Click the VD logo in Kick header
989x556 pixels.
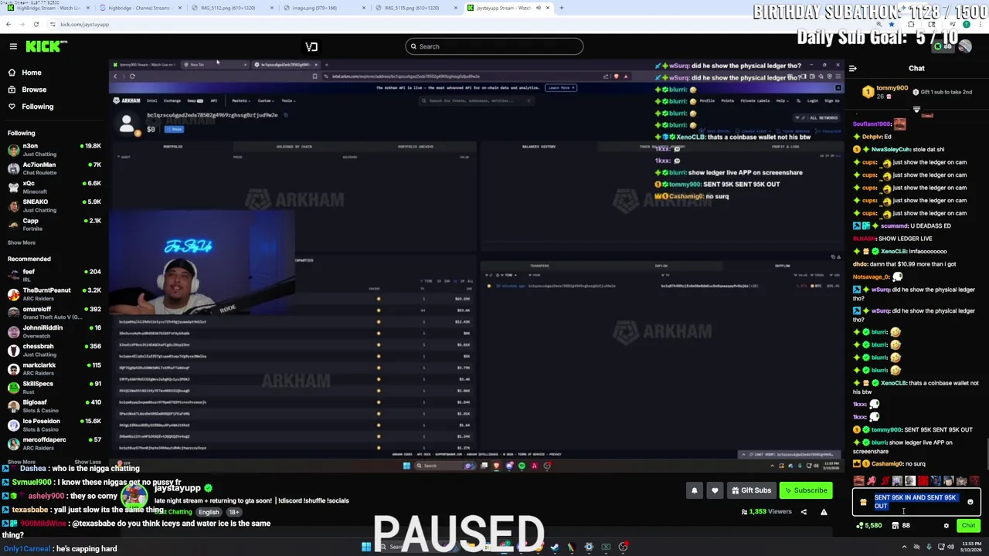311,46
